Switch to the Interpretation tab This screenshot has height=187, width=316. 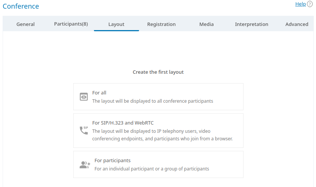coord(251,24)
